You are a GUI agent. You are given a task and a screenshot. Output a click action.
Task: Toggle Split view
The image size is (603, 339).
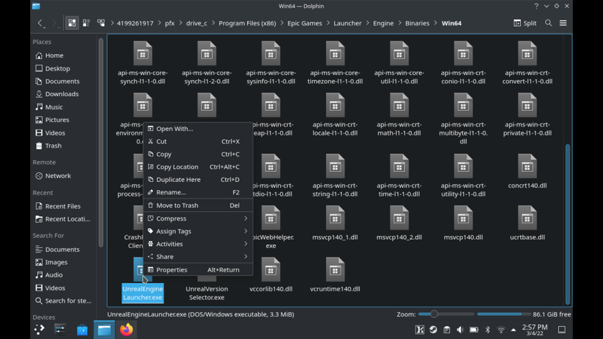[525, 23]
